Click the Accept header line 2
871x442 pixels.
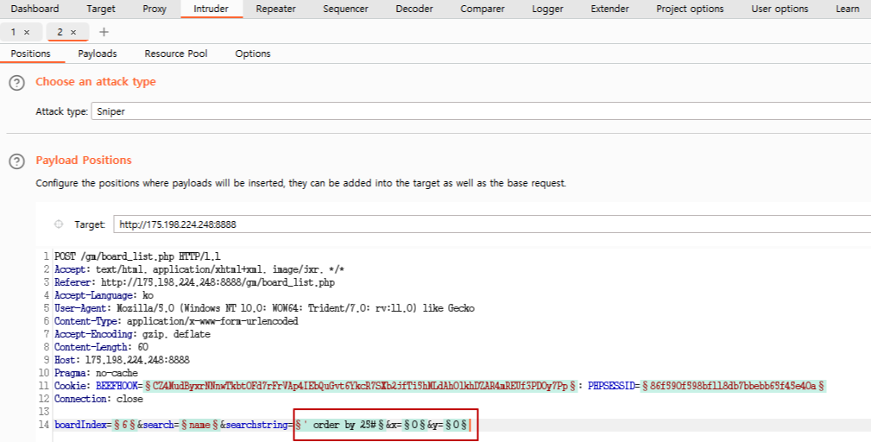coord(199,269)
